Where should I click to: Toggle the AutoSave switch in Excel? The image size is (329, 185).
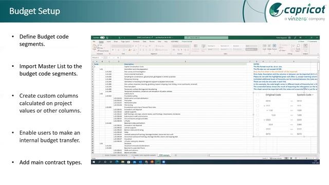[102, 38]
